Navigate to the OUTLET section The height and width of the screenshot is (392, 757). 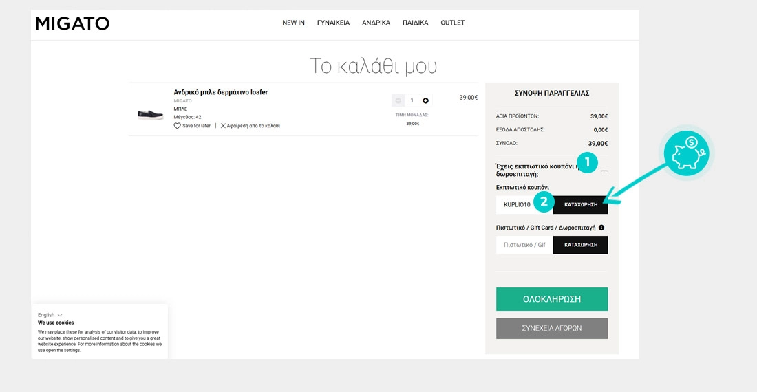pos(452,23)
